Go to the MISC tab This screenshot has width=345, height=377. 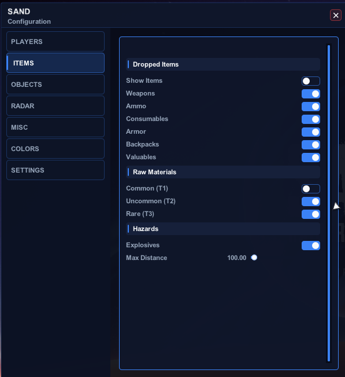coord(55,127)
